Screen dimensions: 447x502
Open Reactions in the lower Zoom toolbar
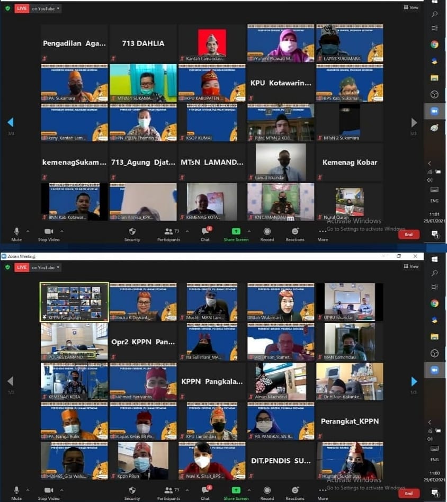click(295, 492)
